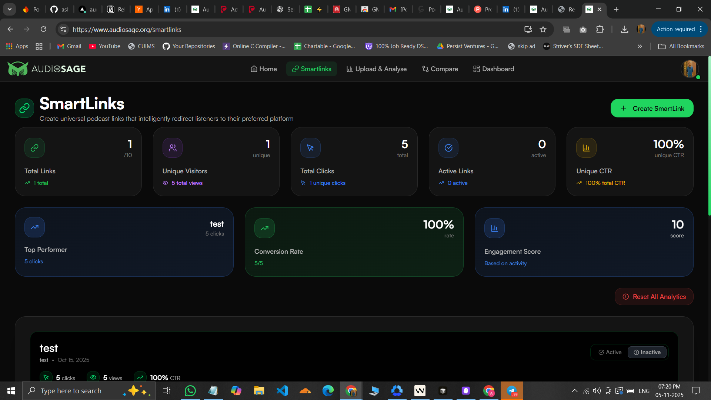Viewport: 711px width, 400px height.
Task: Set the test smartlink to Active
Action: tap(610, 352)
